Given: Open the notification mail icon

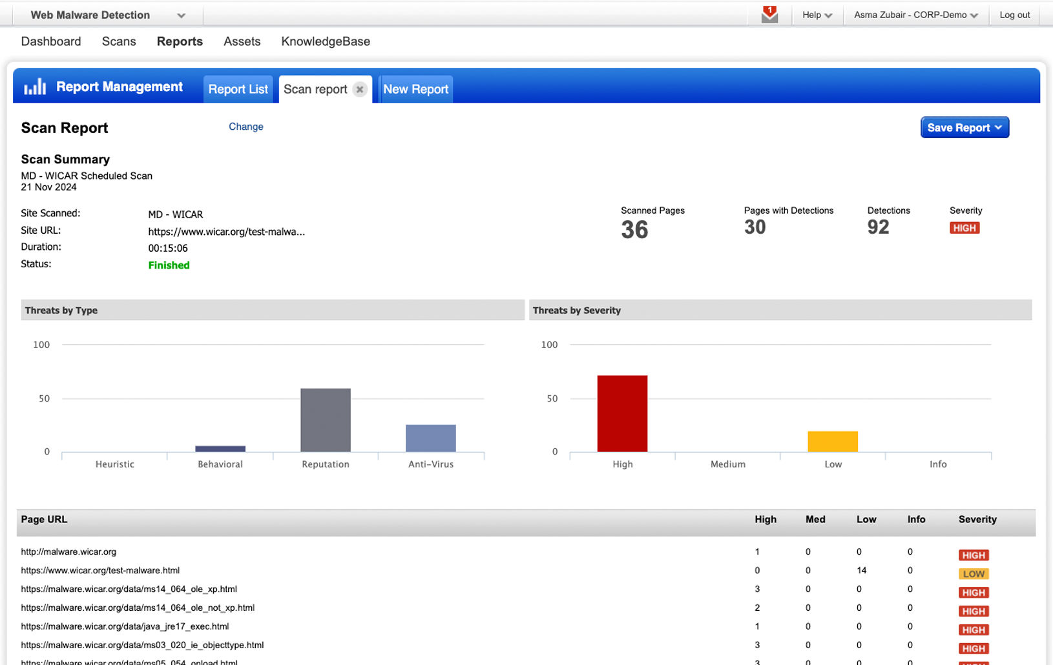Looking at the screenshot, I should click(769, 15).
